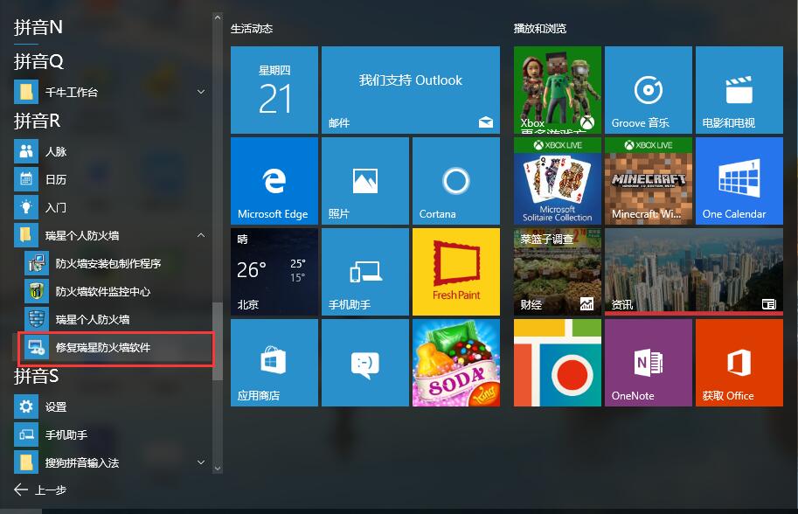798x514 pixels.
Task: Open the 入门 lightbulb icon
Action: 26,208
